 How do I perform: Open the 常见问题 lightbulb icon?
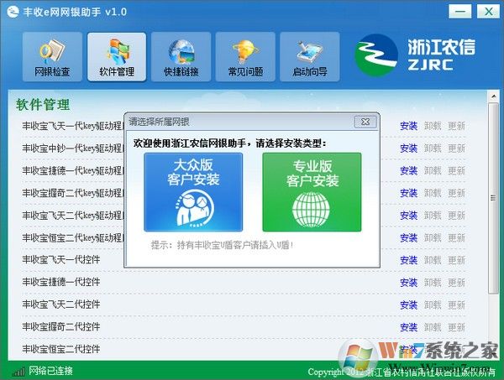click(245, 57)
